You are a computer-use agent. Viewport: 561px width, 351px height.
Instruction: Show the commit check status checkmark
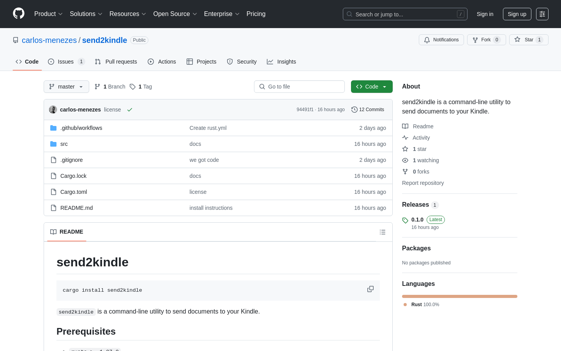(x=130, y=110)
